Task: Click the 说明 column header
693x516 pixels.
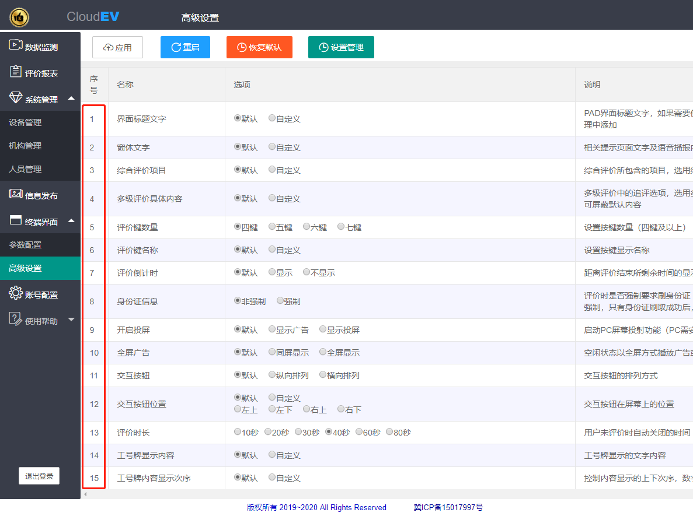Action: [592, 85]
